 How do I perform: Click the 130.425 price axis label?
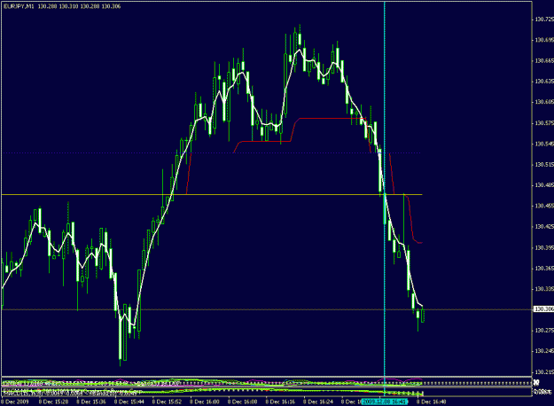point(543,227)
